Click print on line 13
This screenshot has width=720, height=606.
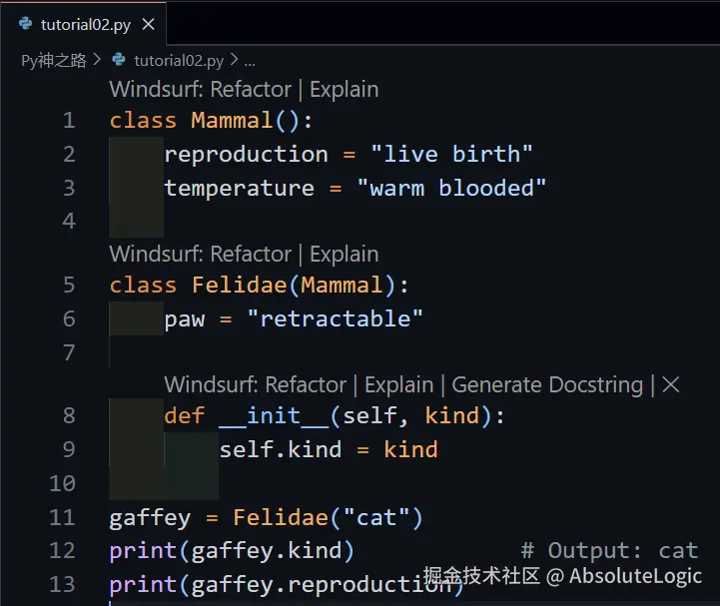point(143,585)
